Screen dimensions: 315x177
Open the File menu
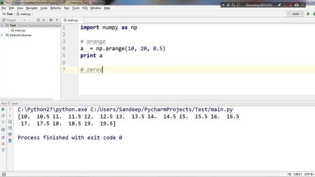point(3,8)
